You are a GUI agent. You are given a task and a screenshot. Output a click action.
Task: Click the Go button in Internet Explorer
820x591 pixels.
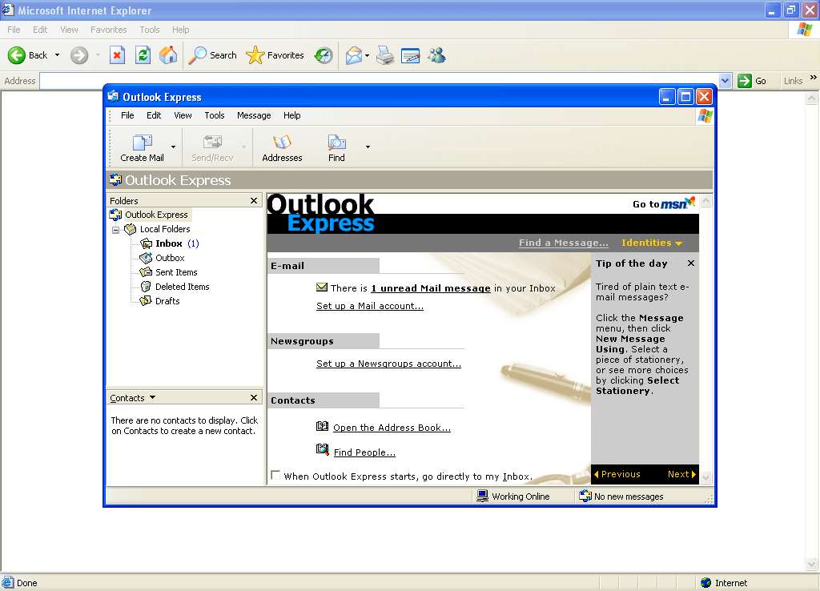pyautogui.click(x=752, y=81)
